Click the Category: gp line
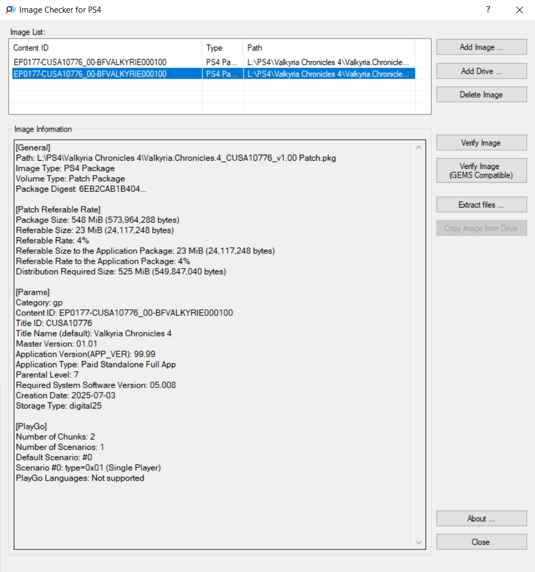The width and height of the screenshot is (535, 572). point(40,302)
